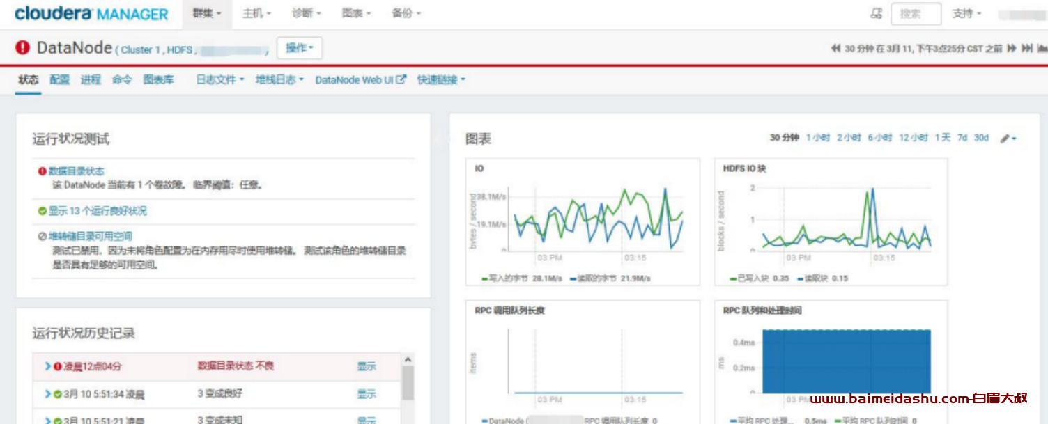The height and width of the screenshot is (424, 1048).
Task: Set the chart time range to 2 小时
Action: tap(849, 138)
